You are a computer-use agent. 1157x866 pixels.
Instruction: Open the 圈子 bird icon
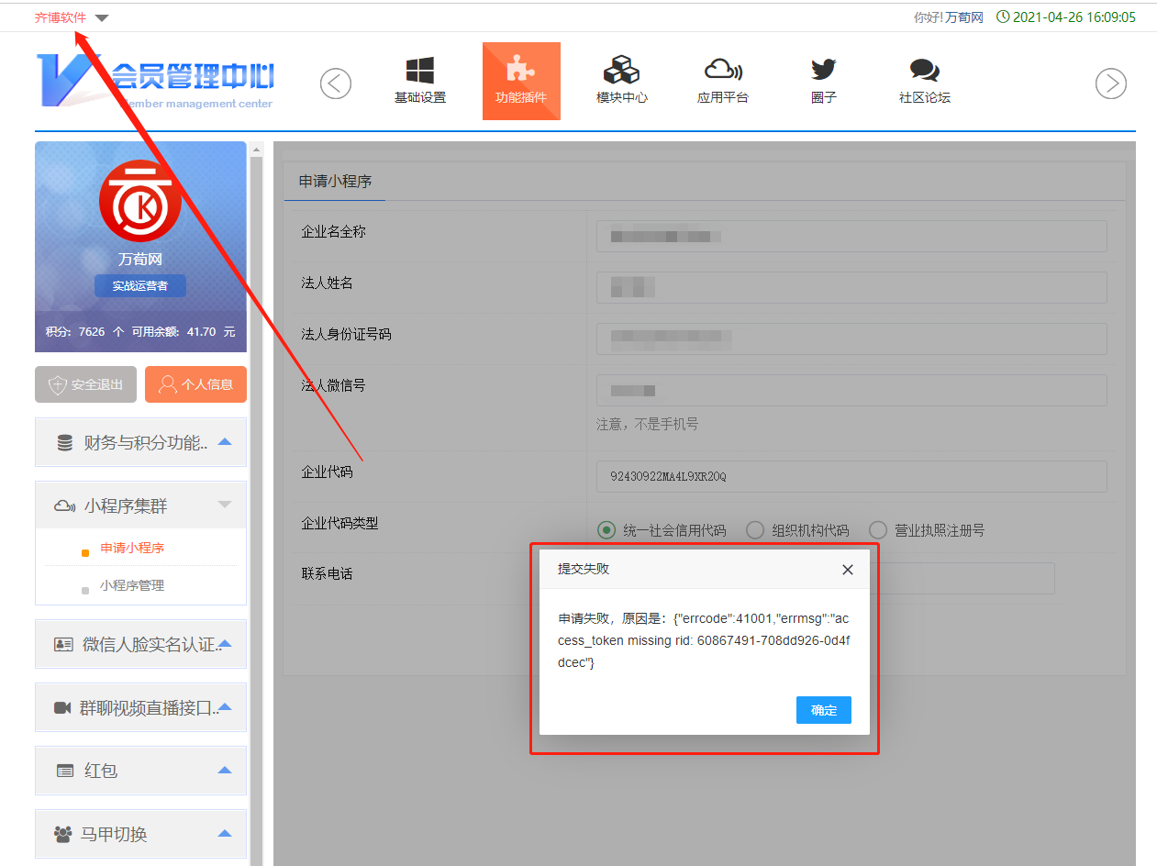pyautogui.click(x=823, y=72)
